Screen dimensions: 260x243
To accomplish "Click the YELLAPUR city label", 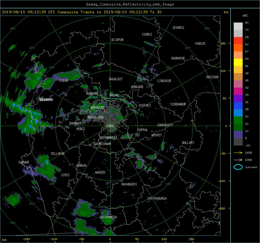I will point(57,154).
